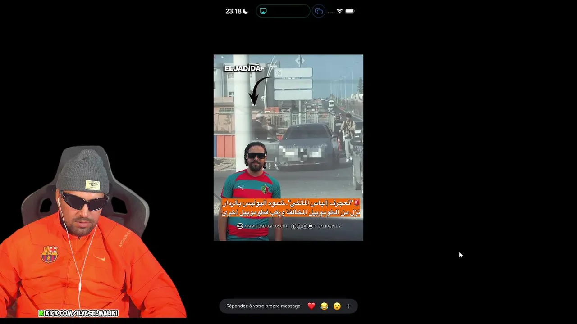
Task: Open more reactions with the plus icon
Action: pos(348,306)
